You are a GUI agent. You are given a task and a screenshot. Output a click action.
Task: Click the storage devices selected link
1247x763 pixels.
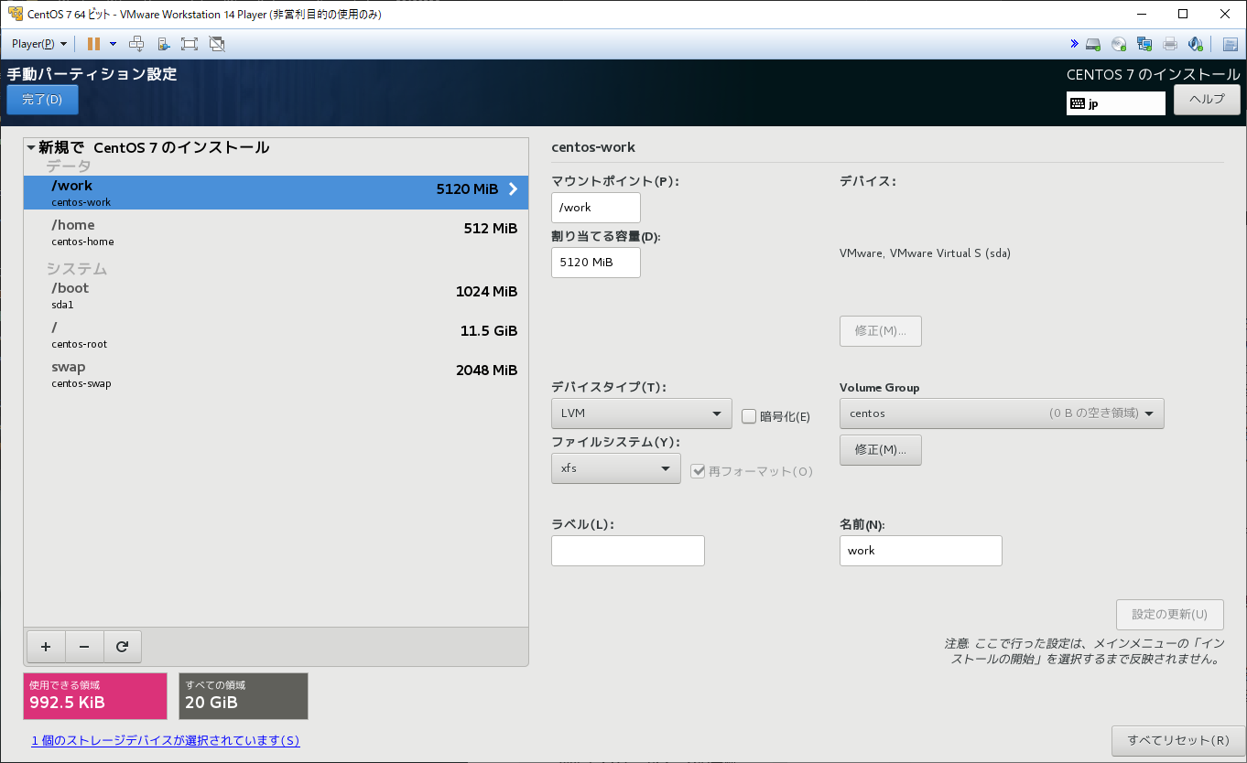165,740
